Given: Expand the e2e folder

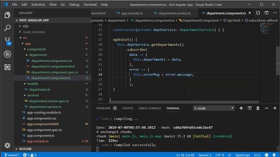Looking at the screenshot, I should tap(25, 26).
